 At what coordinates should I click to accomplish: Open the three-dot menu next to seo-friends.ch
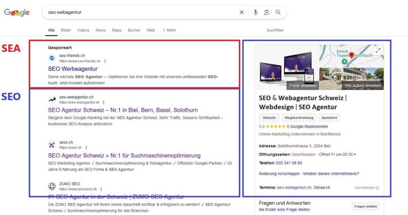pyautogui.click(x=105, y=61)
